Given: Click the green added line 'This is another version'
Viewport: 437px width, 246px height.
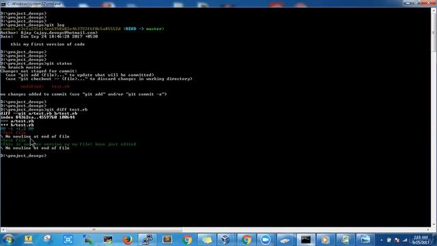Looking at the screenshot, I should coord(68,144).
